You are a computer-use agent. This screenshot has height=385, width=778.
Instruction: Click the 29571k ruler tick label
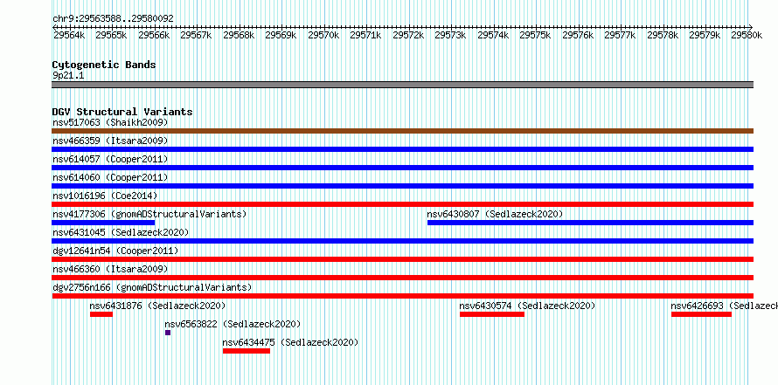365,35
